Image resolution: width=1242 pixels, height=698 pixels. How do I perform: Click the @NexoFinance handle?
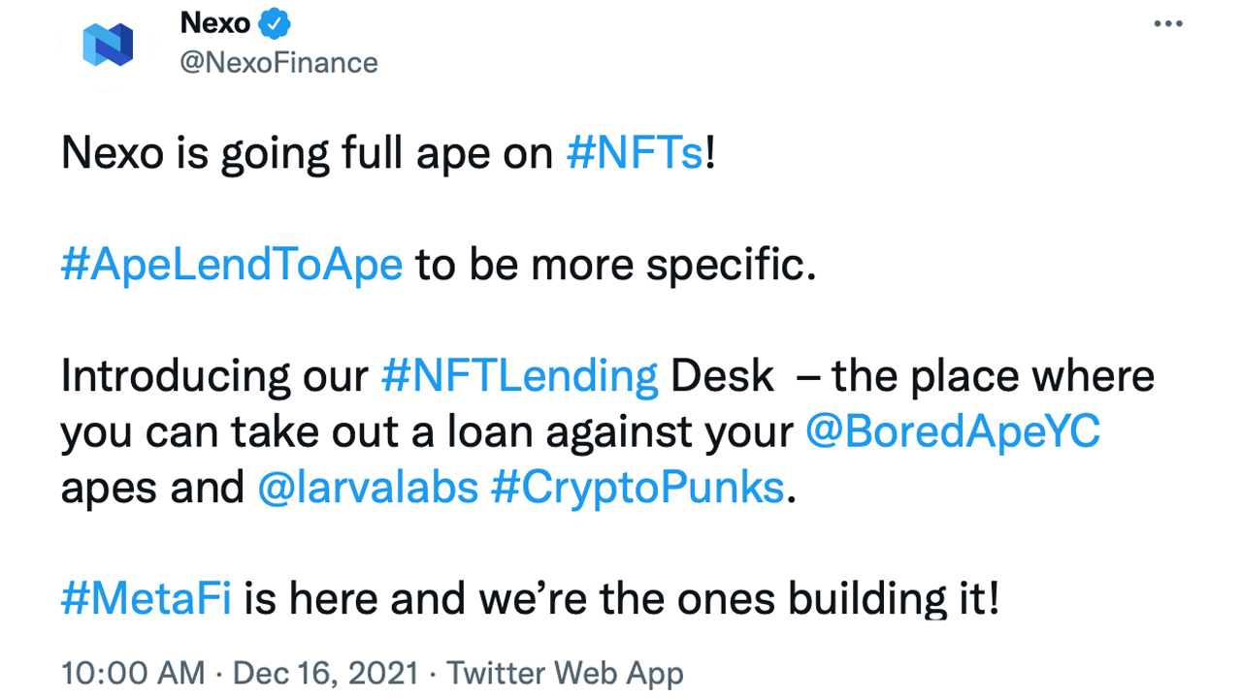280,62
